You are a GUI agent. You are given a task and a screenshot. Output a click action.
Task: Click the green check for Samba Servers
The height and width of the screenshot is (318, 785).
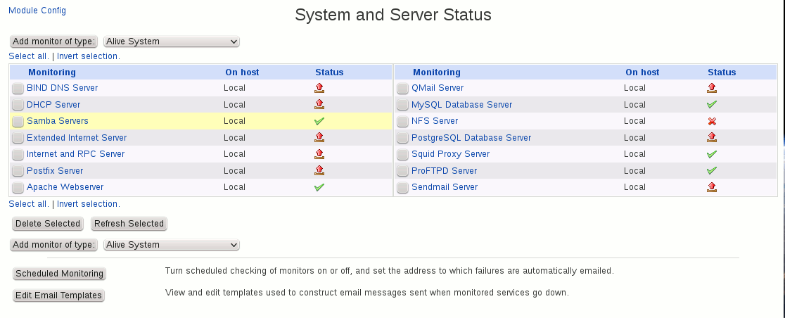coord(319,121)
